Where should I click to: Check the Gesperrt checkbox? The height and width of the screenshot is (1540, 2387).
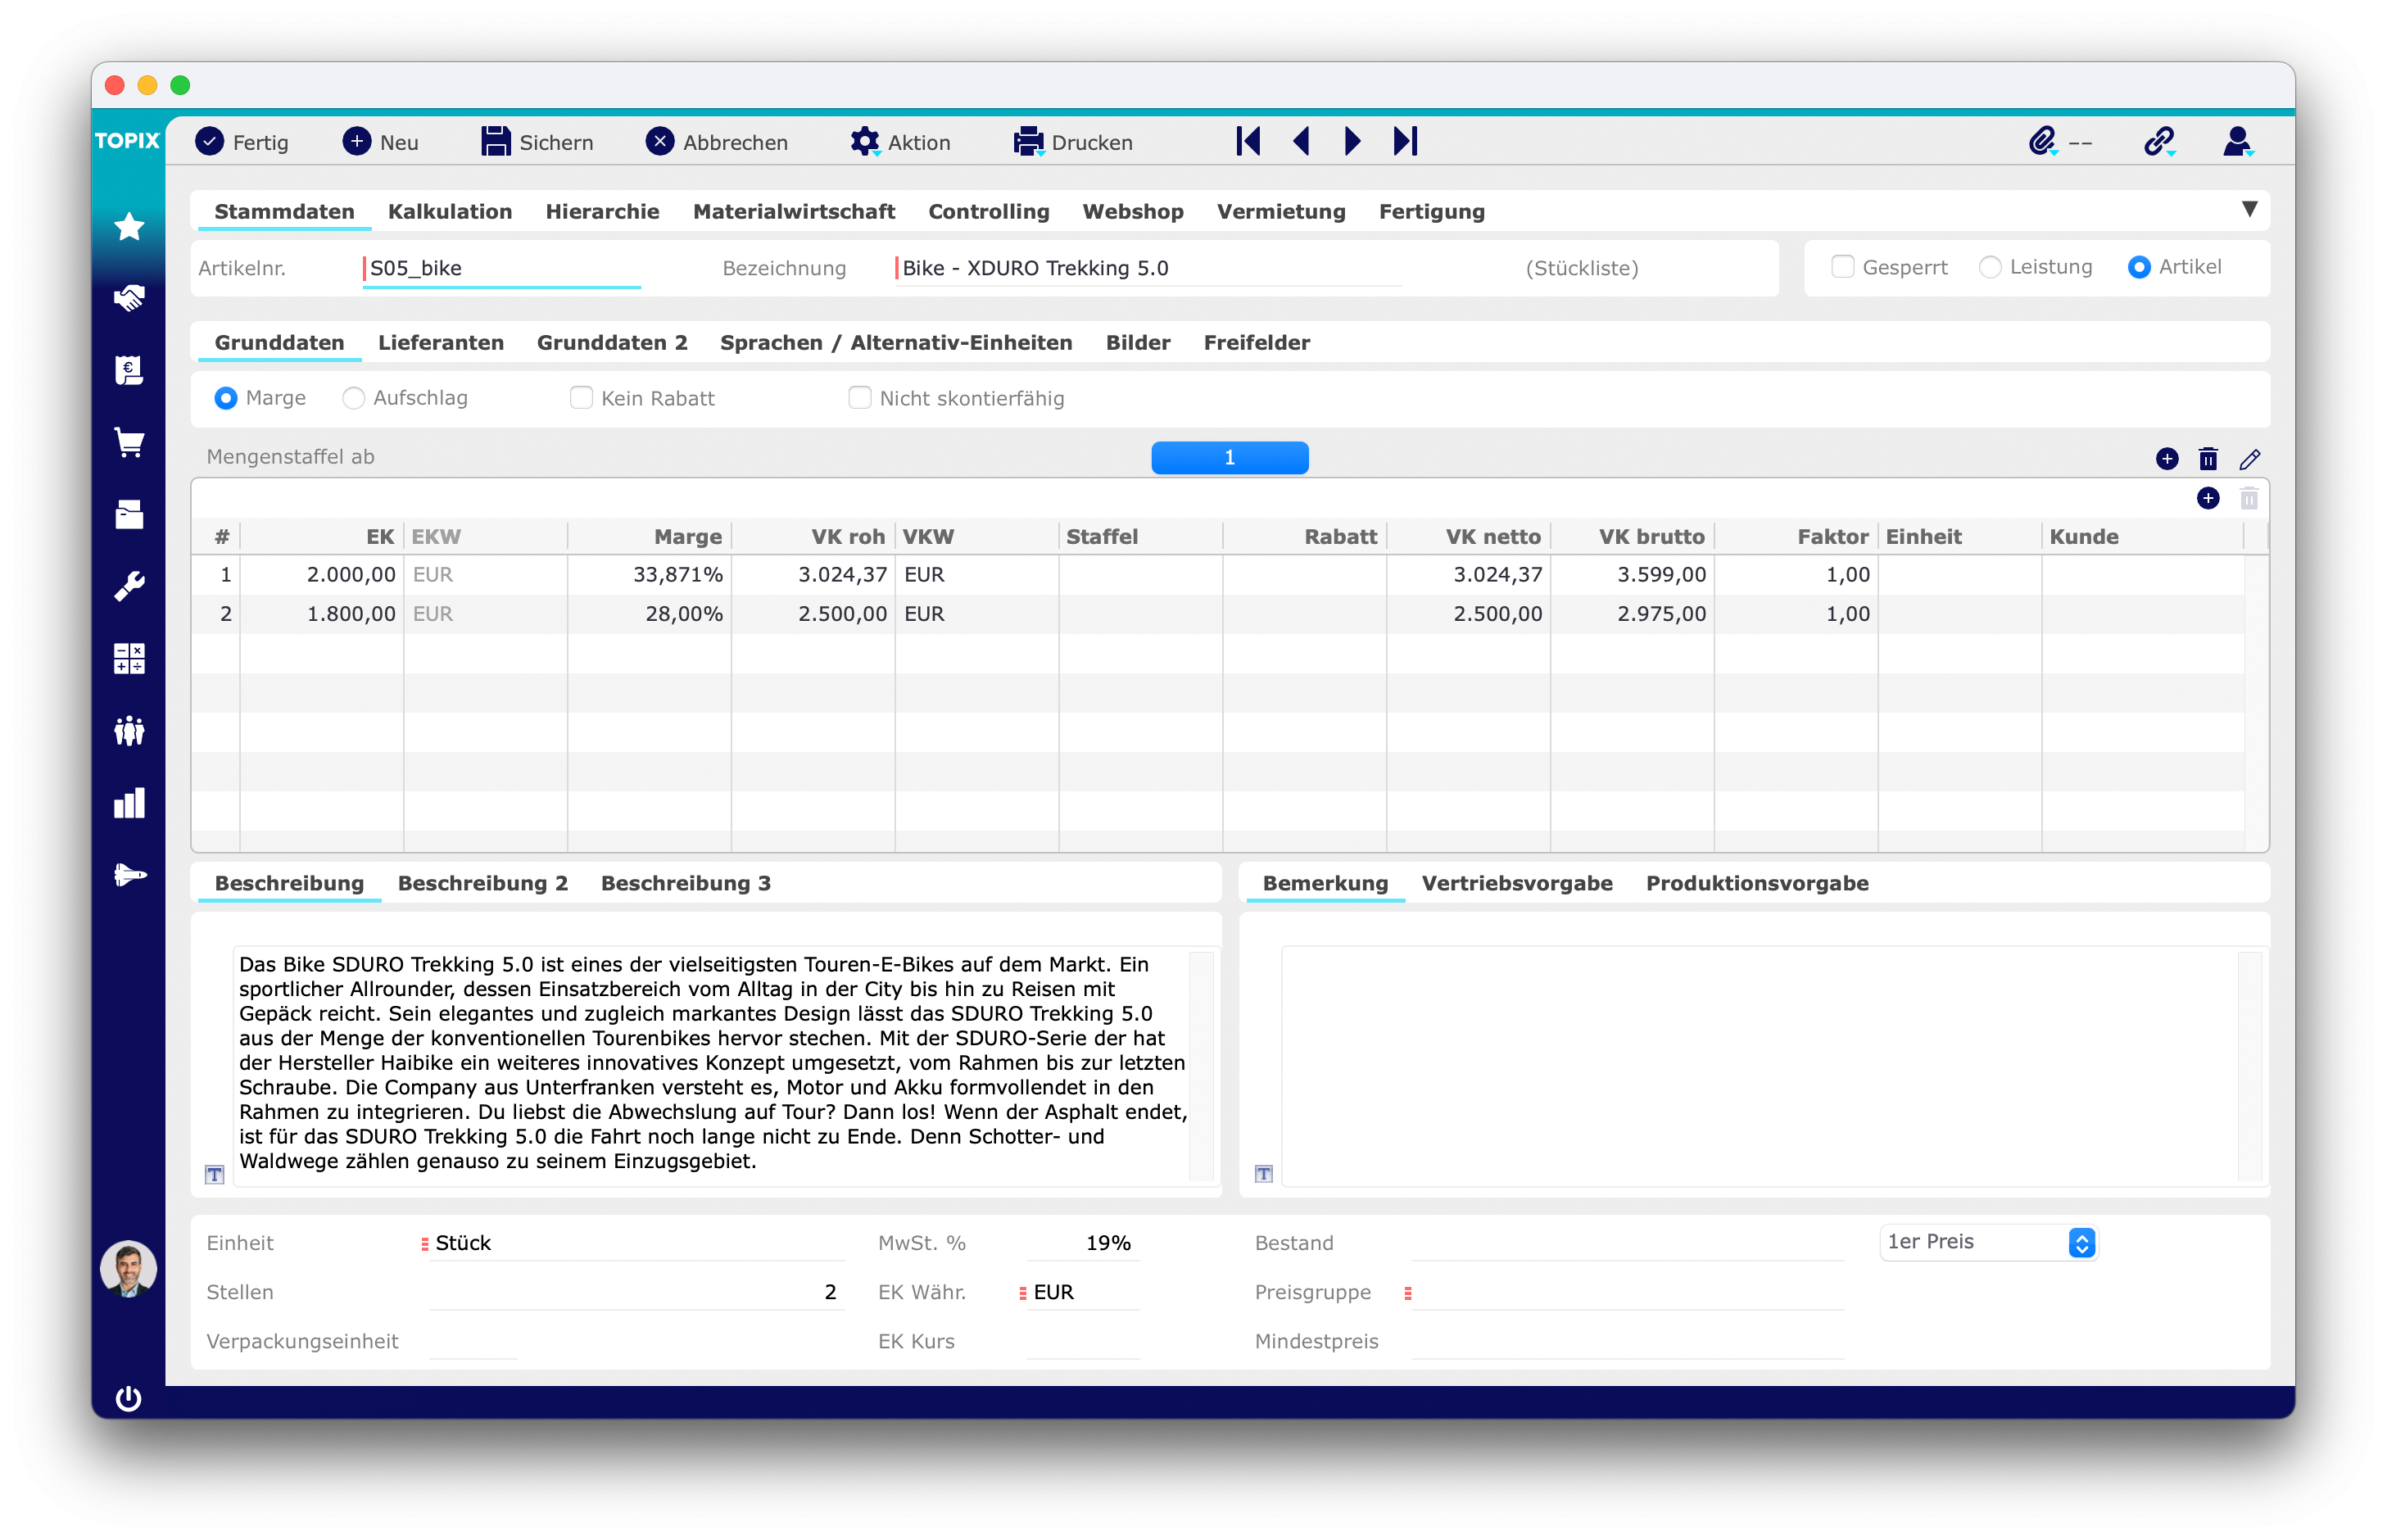pos(1842,267)
